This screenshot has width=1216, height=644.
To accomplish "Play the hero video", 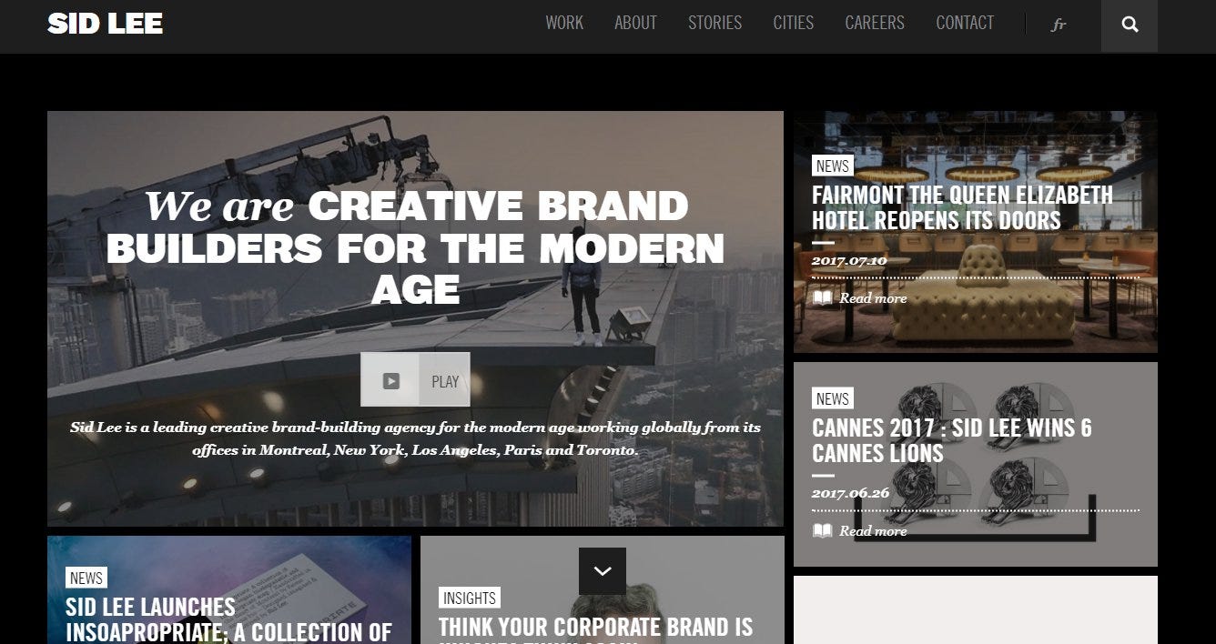I will pos(415,380).
